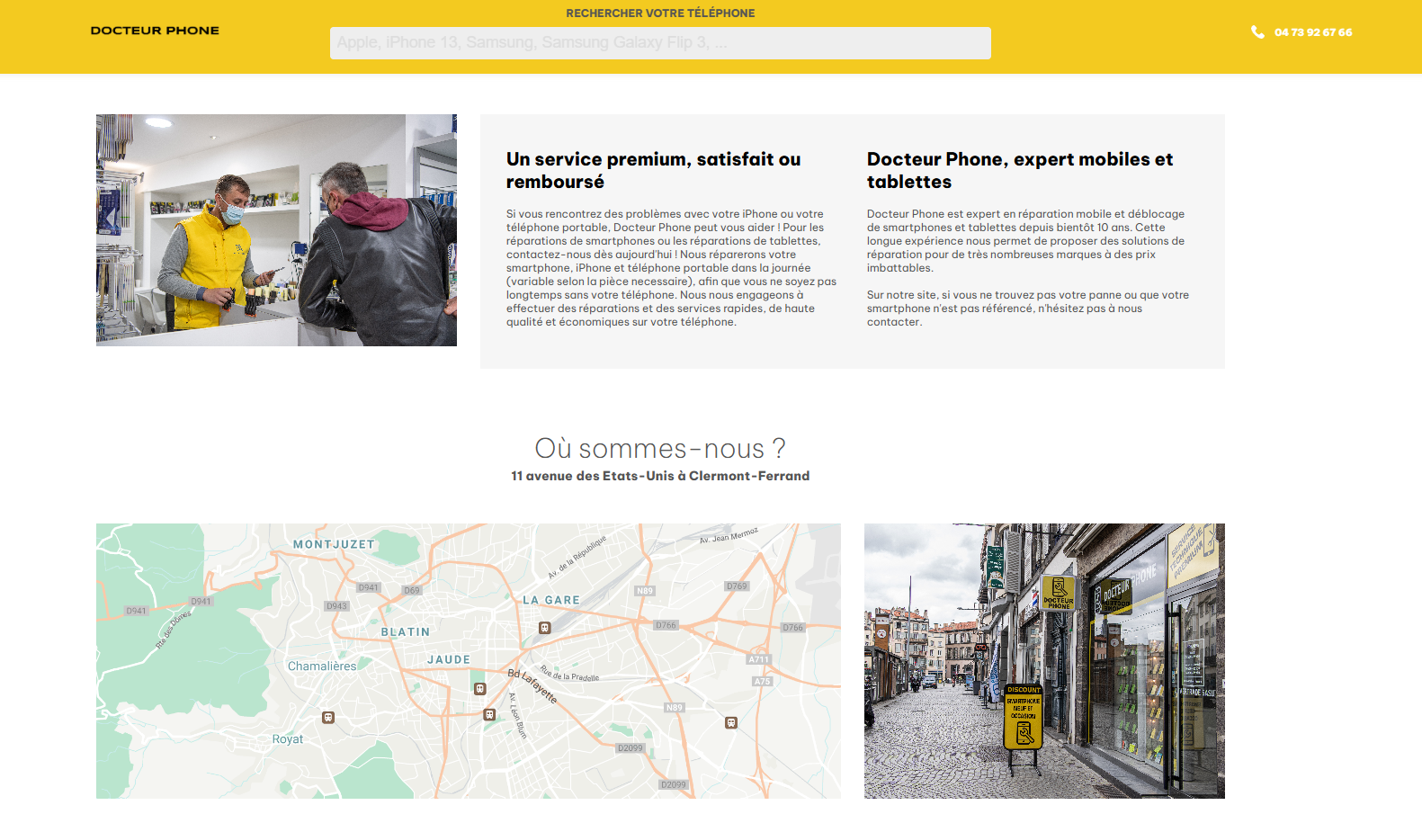Viewport: 1422px width, 823px height.
Task: Click the Royat town label
Action: pos(288,739)
